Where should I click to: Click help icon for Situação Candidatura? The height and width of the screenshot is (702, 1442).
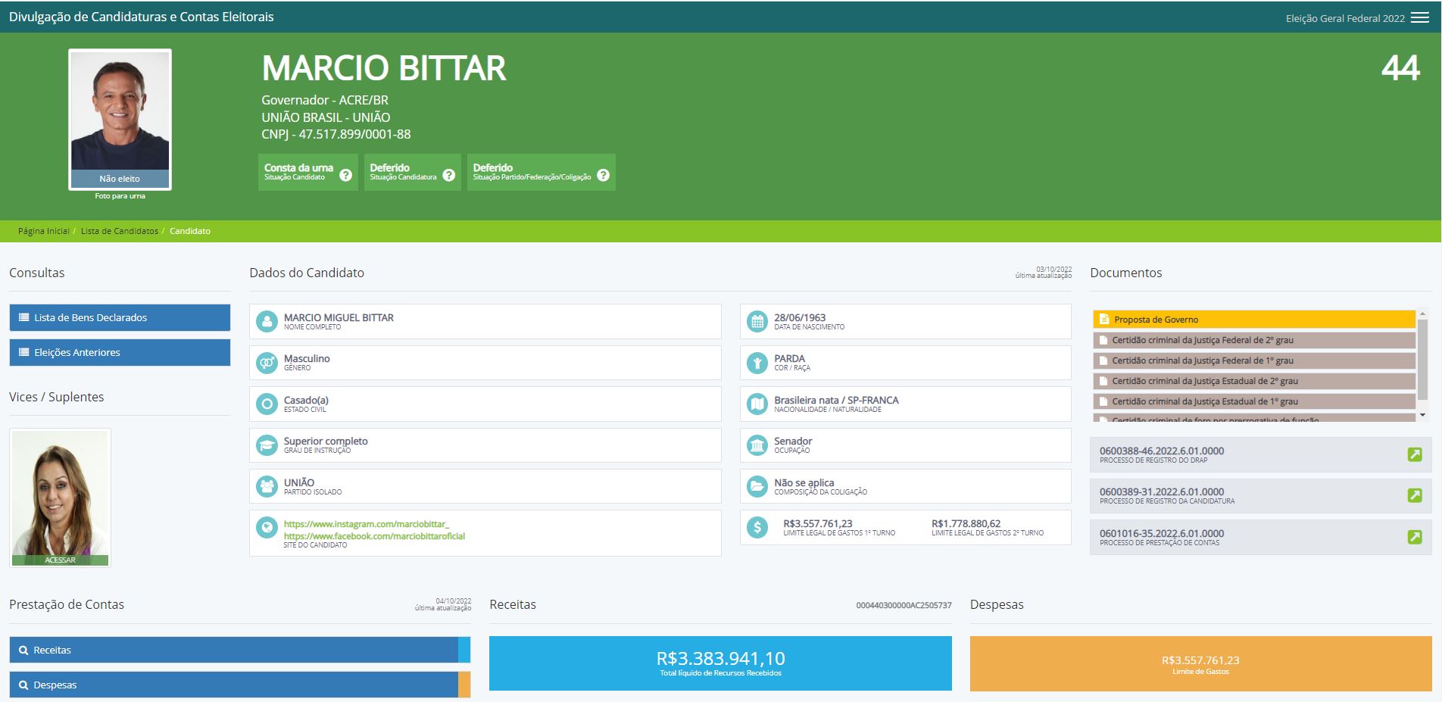449,175
